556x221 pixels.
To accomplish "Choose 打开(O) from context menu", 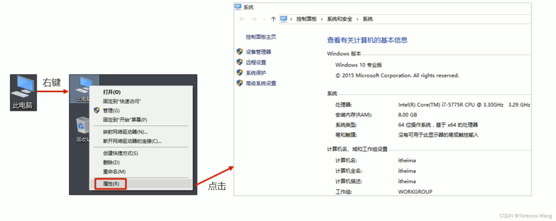I will point(112,92).
